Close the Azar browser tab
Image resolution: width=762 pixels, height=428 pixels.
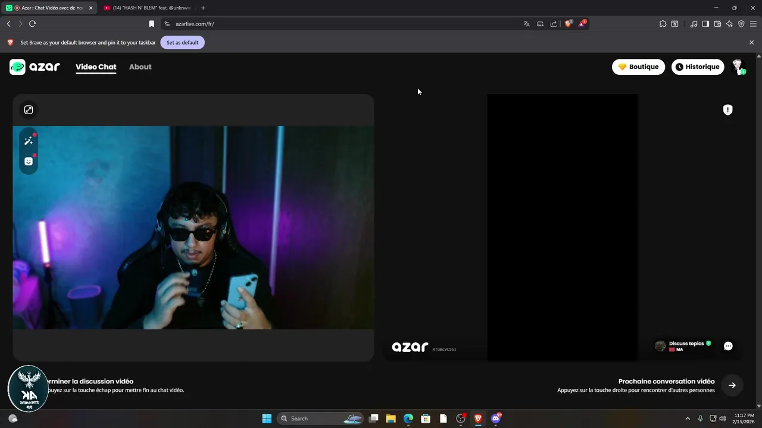point(91,8)
